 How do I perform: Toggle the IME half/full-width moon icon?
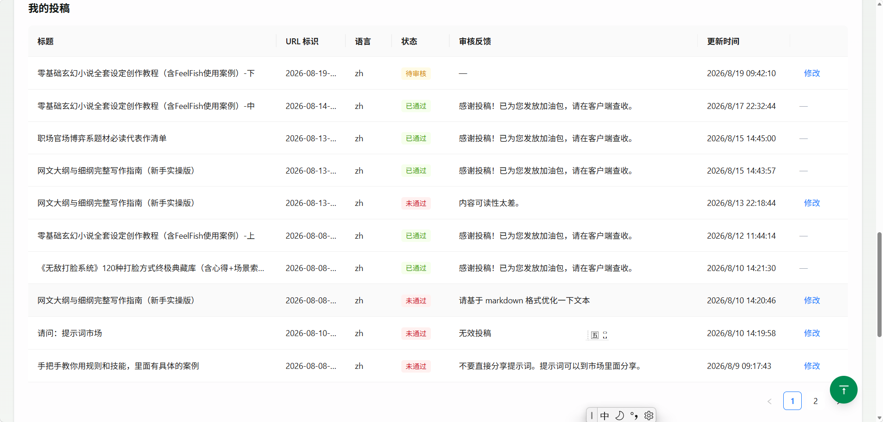(x=620, y=416)
